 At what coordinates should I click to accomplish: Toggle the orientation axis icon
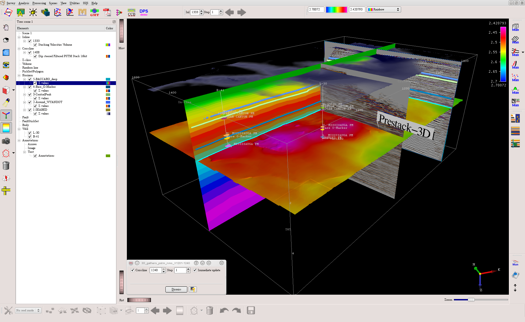pyautogui.click(x=6, y=115)
